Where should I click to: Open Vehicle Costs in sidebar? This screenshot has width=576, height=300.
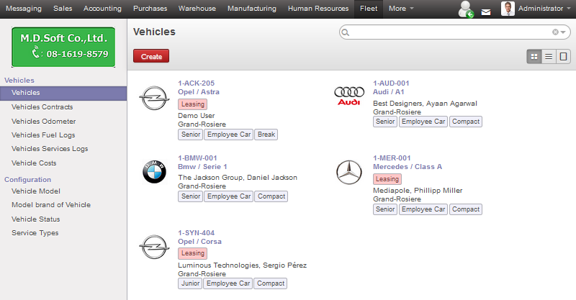click(x=34, y=163)
